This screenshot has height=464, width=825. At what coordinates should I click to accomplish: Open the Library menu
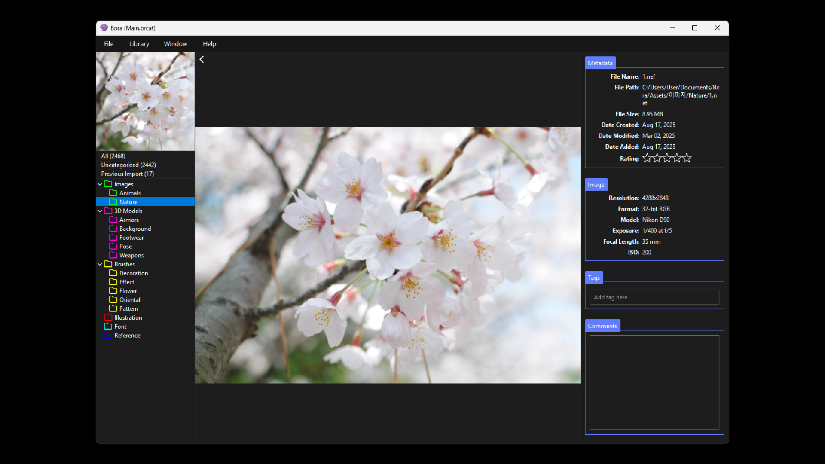click(x=139, y=43)
